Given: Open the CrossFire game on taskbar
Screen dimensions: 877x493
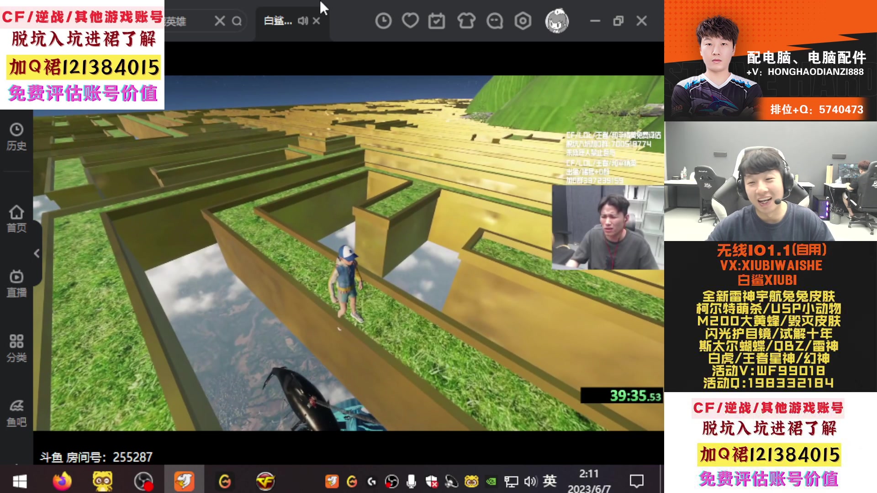Looking at the screenshot, I should point(265,481).
